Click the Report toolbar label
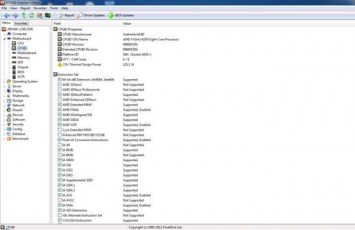This screenshot has width=355, height=230. [x=69, y=15]
